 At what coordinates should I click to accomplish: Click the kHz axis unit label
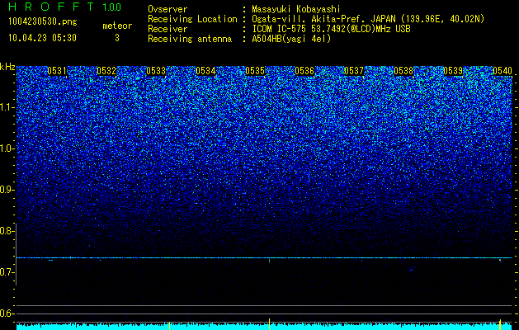click(7, 67)
